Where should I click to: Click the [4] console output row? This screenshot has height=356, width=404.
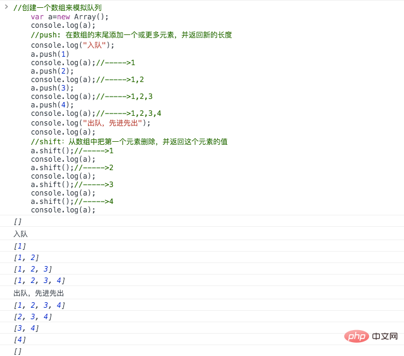click(202, 339)
